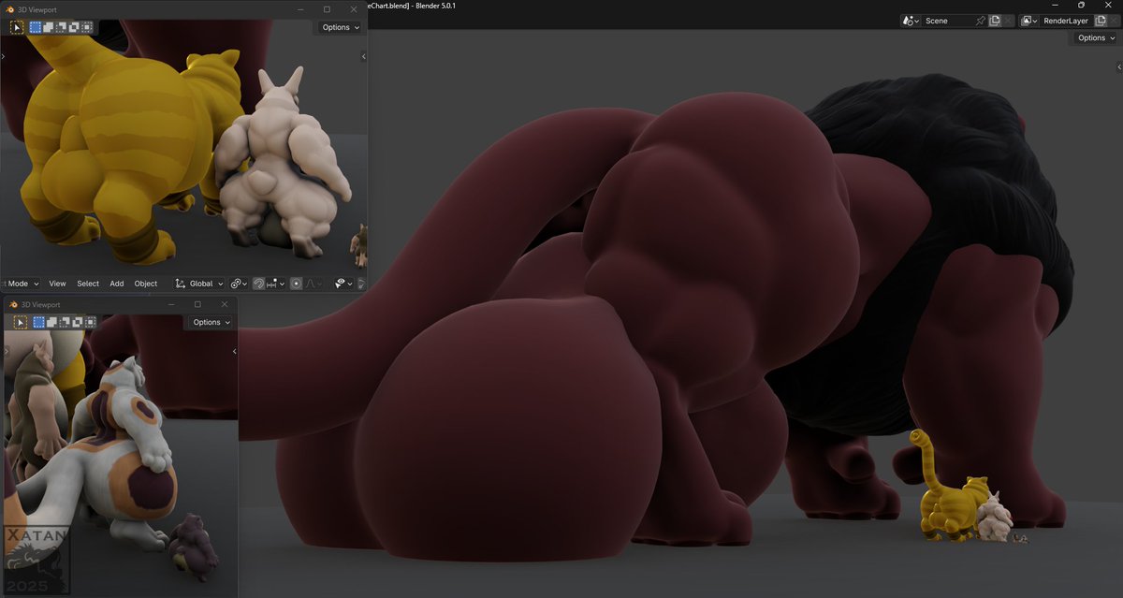Open the snapping options dropdown
The height and width of the screenshot is (598, 1123).
(x=276, y=284)
